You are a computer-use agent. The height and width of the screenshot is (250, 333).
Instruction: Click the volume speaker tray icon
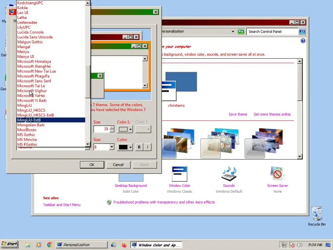click(300, 245)
